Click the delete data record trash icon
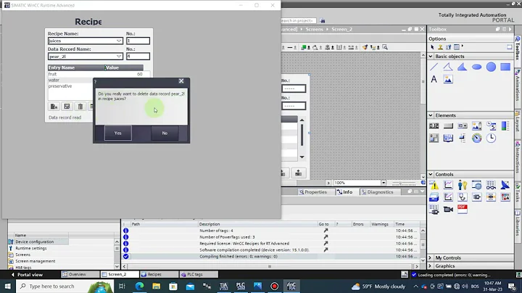This screenshot has width=522, height=293. coord(80,107)
